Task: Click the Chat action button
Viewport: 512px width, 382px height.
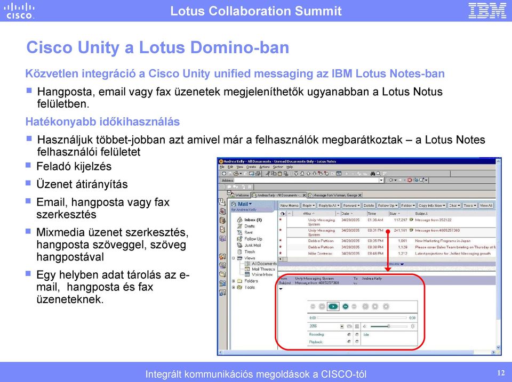Action: [x=454, y=206]
